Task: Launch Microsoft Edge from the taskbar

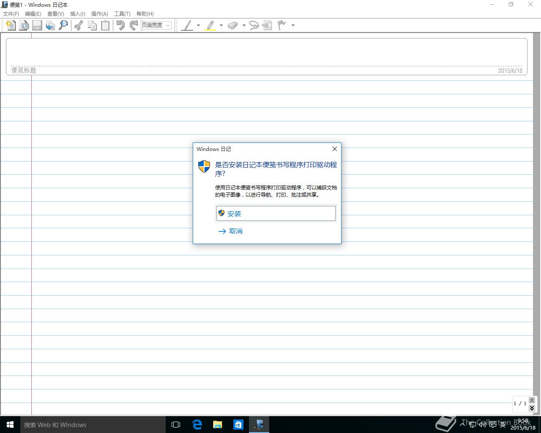Action: coord(197,425)
